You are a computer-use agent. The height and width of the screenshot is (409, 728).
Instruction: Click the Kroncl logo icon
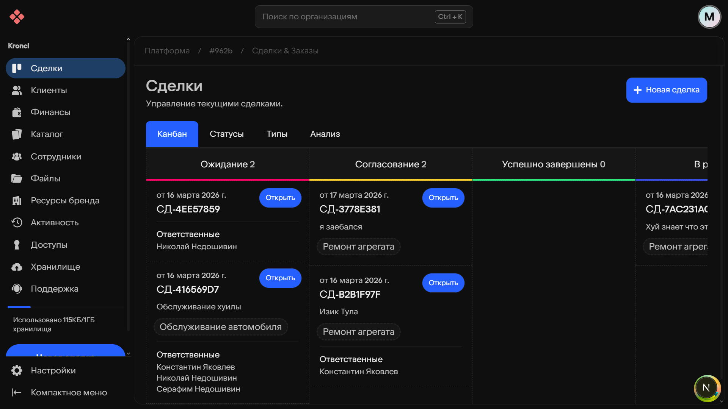17,17
